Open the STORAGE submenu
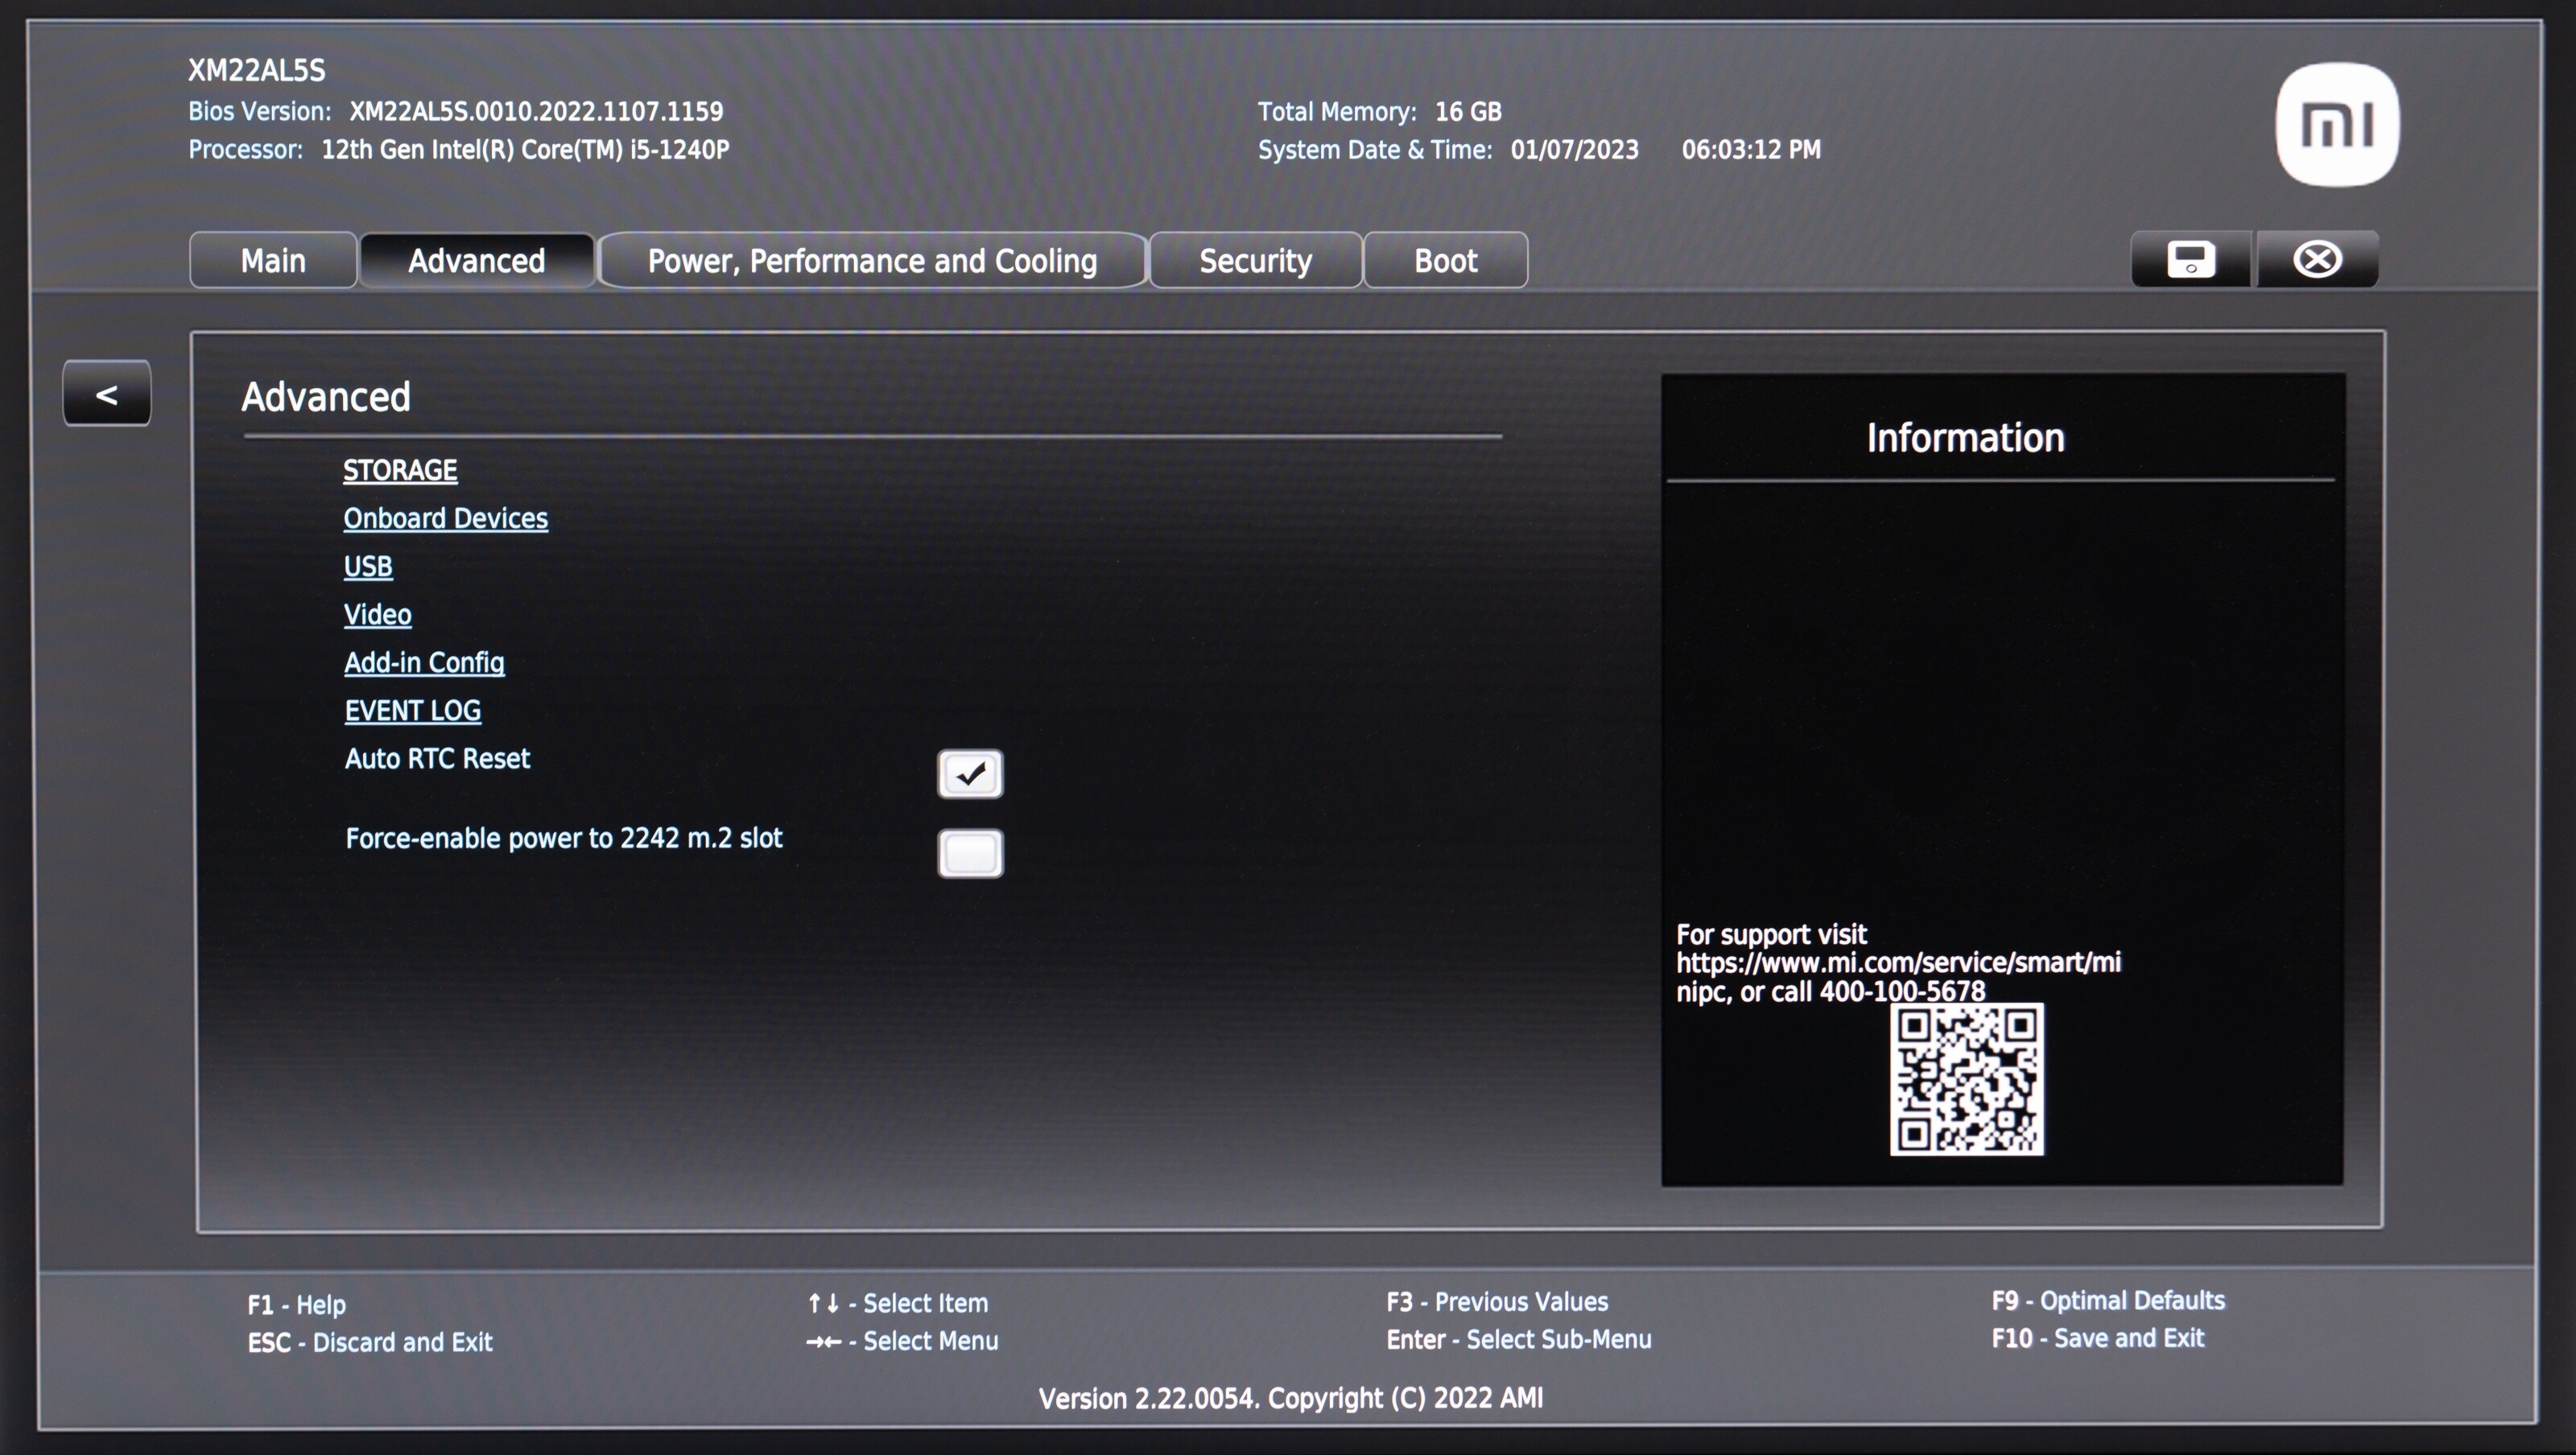The width and height of the screenshot is (2576, 1455). 400,470
